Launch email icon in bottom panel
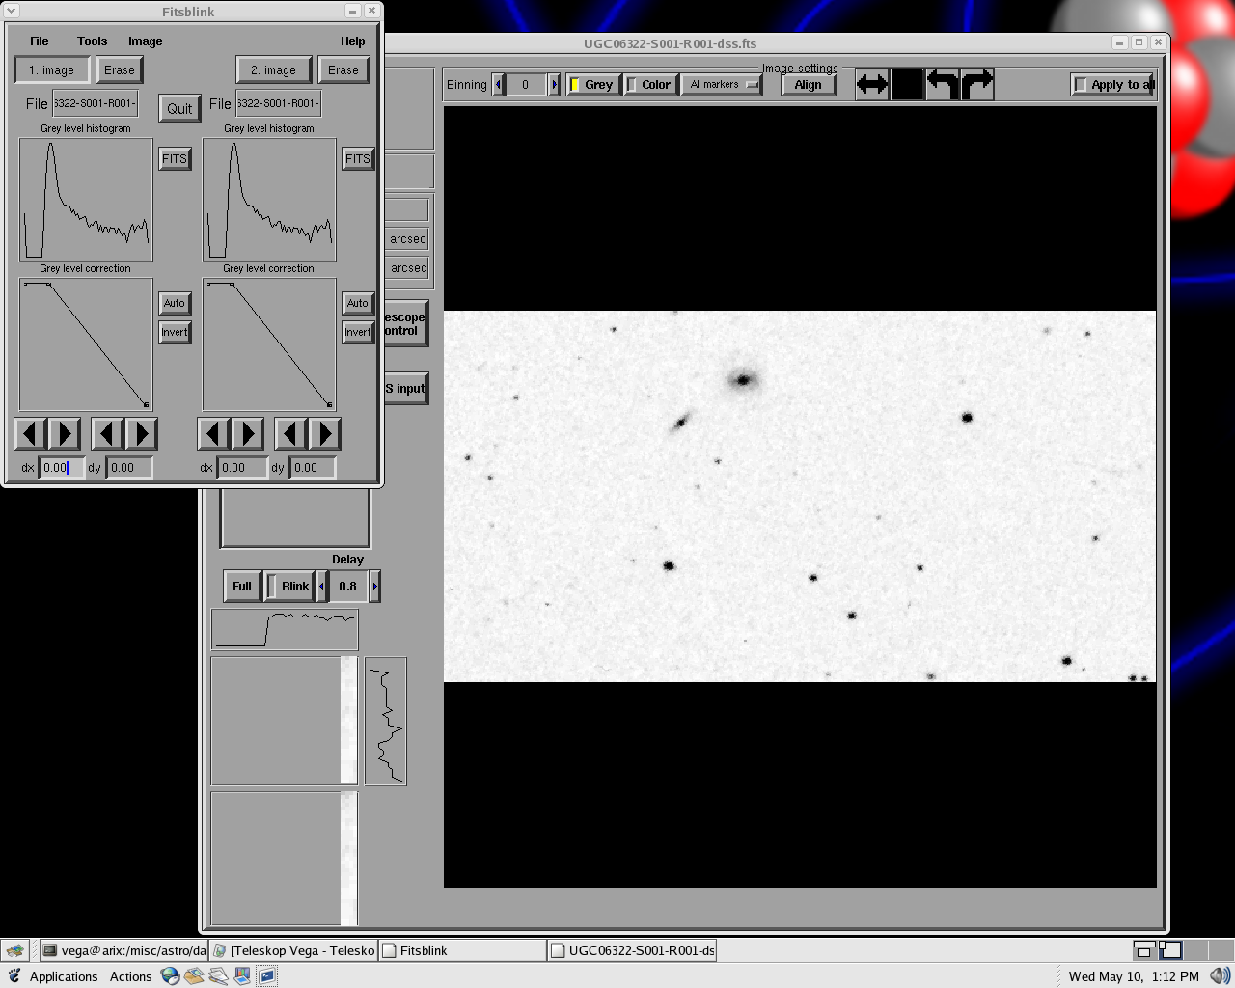The height and width of the screenshot is (988, 1235). [194, 976]
